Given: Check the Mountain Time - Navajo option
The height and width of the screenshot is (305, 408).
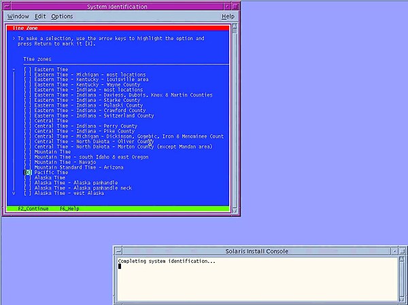Looking at the screenshot, I should [x=28, y=162].
